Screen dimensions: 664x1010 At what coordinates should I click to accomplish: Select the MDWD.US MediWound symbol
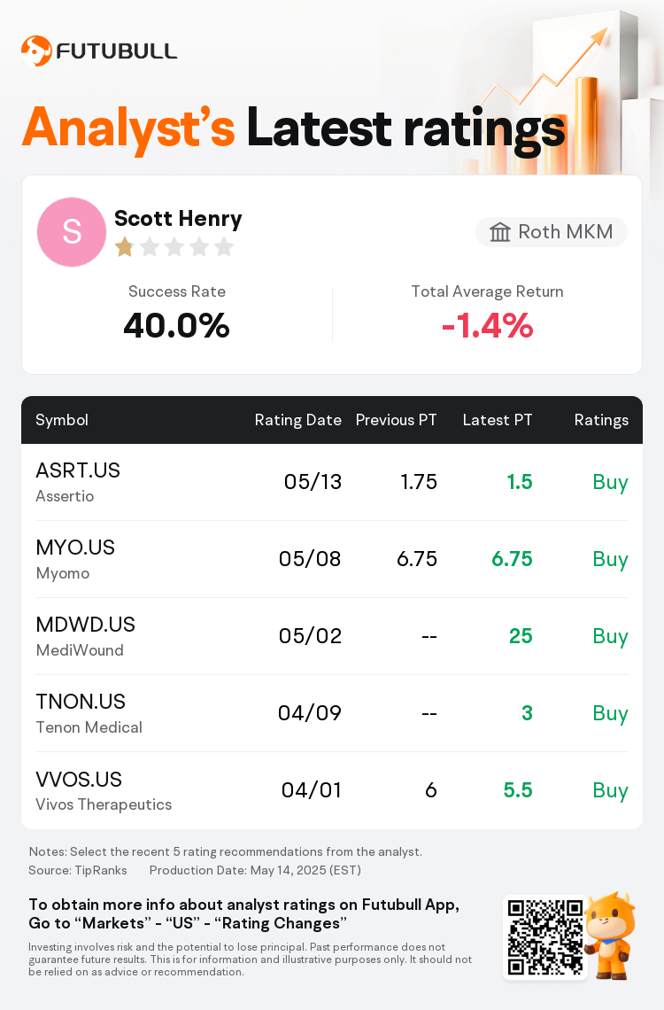(86, 636)
